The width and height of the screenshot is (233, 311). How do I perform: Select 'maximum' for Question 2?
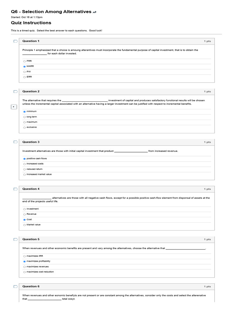pos(25,122)
